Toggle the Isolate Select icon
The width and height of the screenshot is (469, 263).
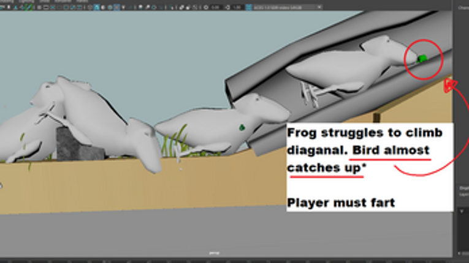pos(172,7)
